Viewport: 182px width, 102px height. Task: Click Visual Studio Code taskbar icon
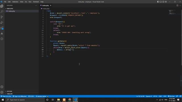tap(75, 100)
